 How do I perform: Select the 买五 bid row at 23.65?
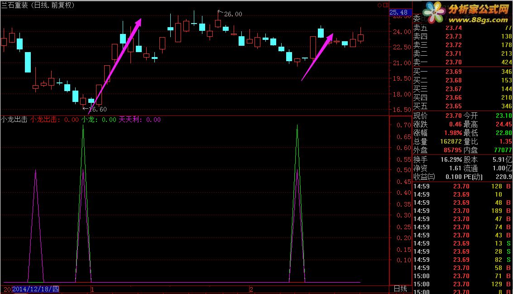(x=462, y=106)
